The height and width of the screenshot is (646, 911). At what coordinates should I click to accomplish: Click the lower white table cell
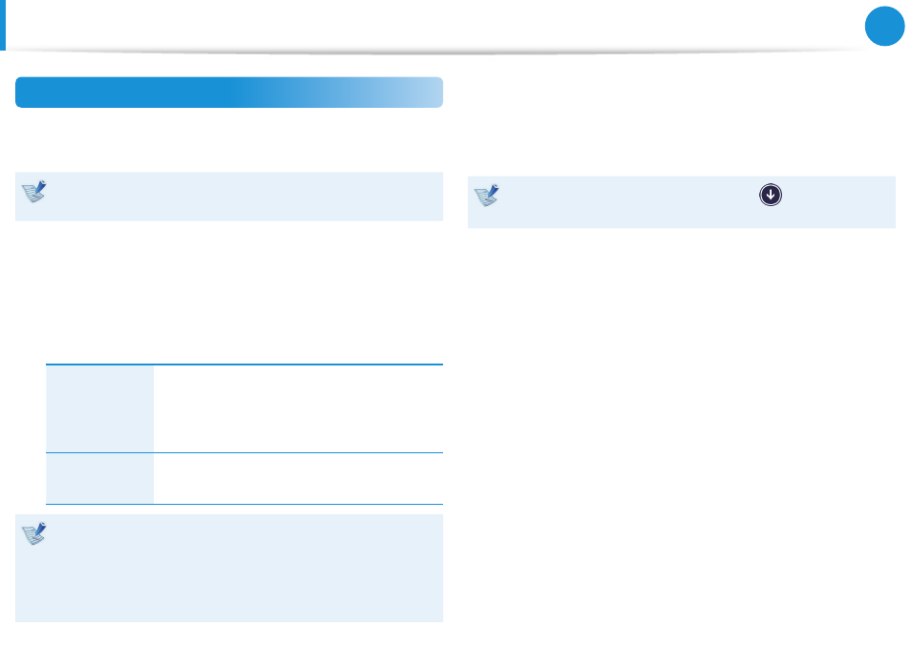(x=299, y=478)
